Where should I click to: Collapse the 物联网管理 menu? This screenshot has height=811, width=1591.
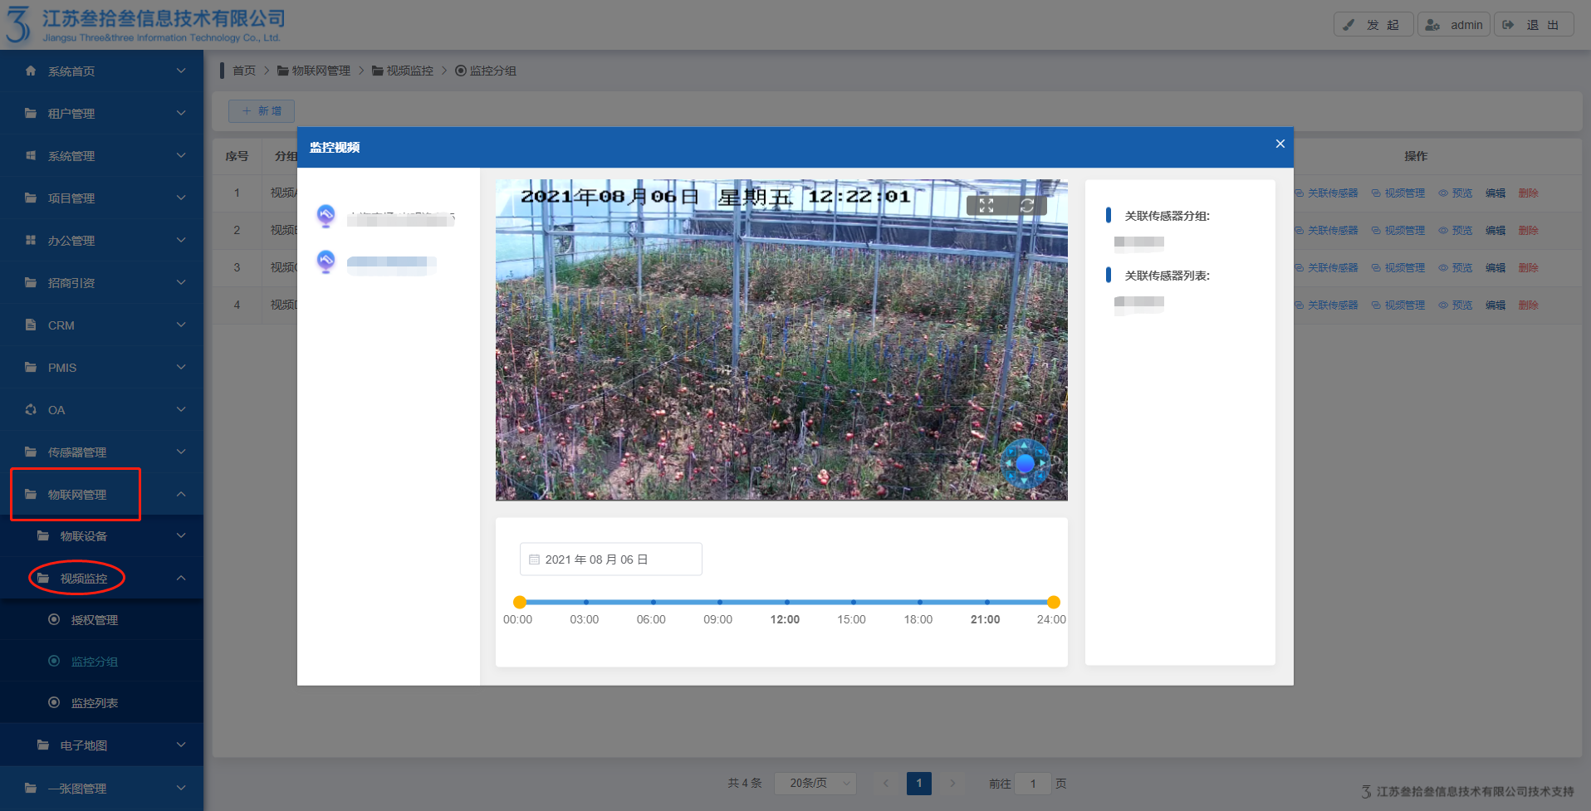(181, 494)
